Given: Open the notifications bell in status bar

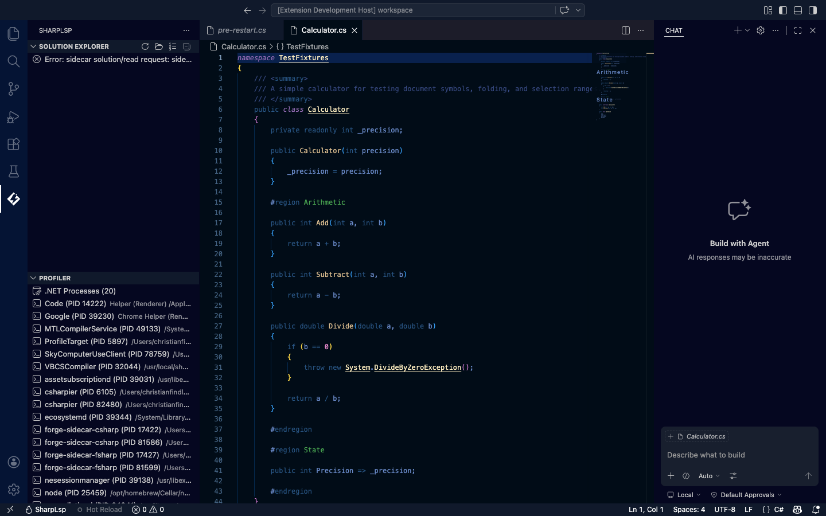Looking at the screenshot, I should (816, 509).
